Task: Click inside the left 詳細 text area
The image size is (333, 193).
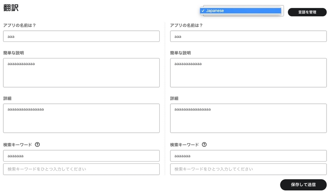Action: [81, 118]
